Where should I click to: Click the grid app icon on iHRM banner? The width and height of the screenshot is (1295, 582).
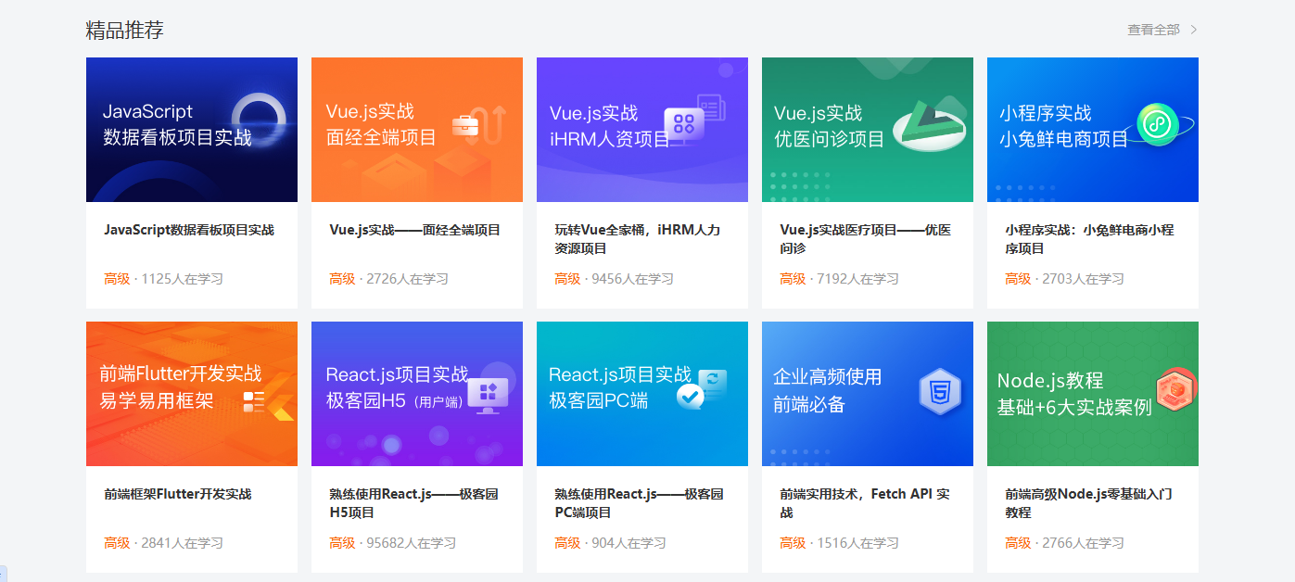(684, 123)
